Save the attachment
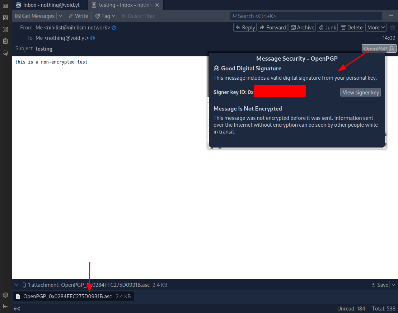This screenshot has height=313, width=398. tap(380, 285)
